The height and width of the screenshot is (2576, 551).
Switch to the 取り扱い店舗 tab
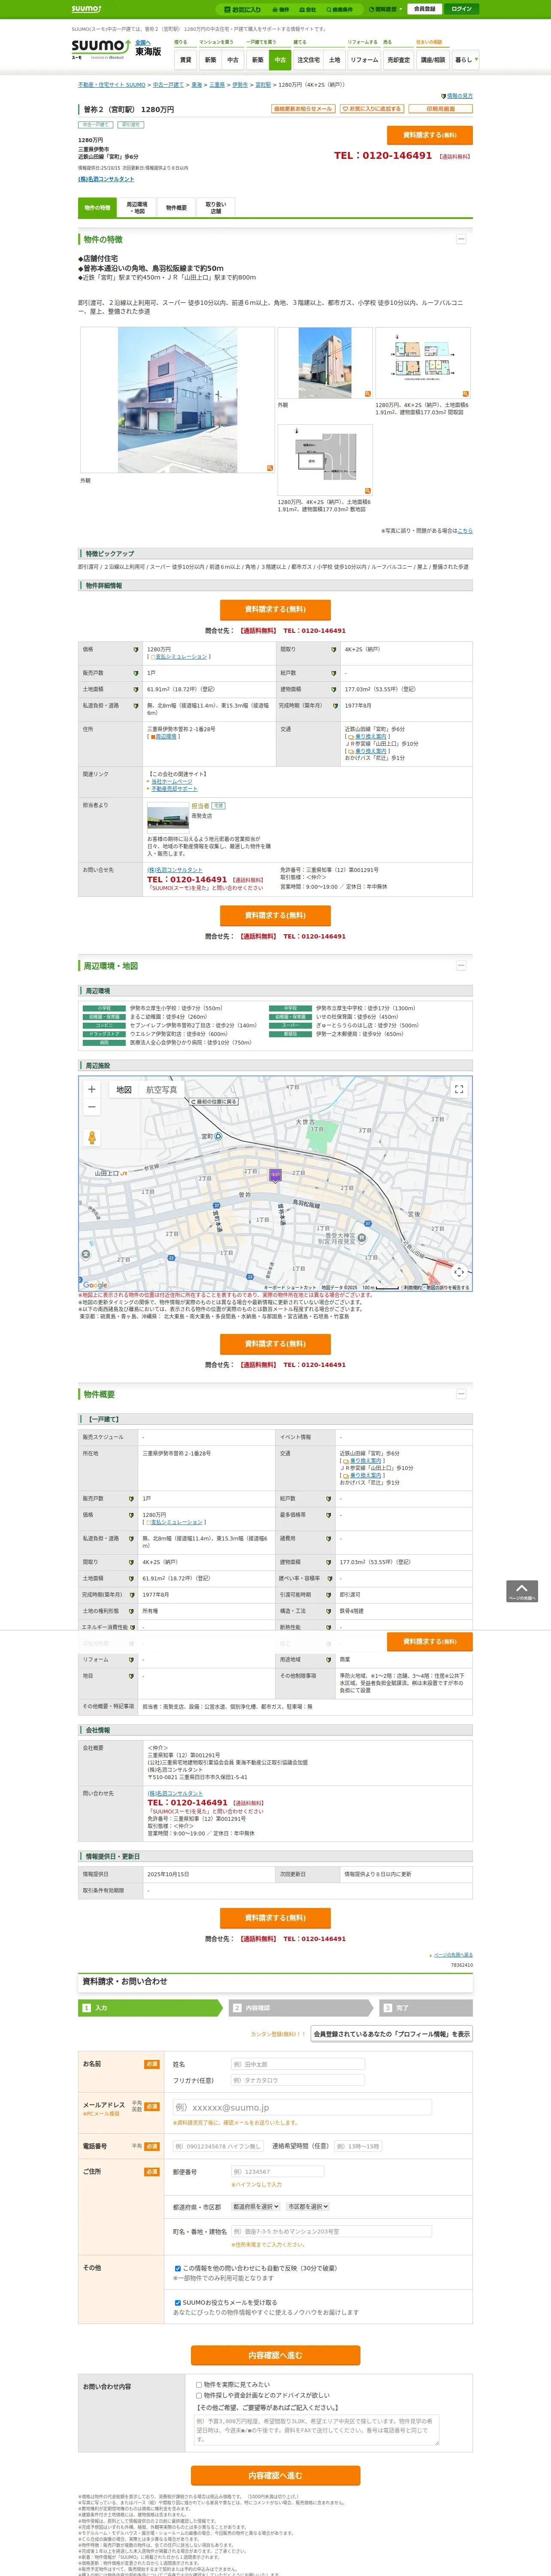215,208
